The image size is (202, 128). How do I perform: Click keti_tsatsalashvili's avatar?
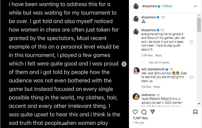click(x=136, y=71)
